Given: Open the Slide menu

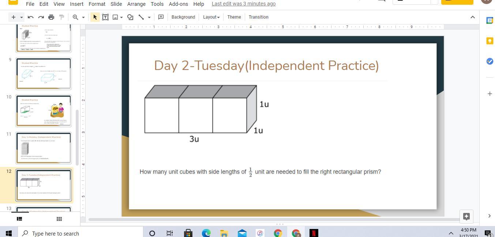Looking at the screenshot, I should tap(116, 4).
